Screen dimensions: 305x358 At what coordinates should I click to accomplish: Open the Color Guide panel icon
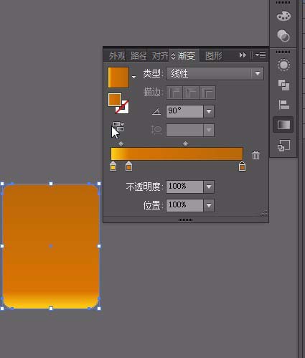click(x=283, y=36)
